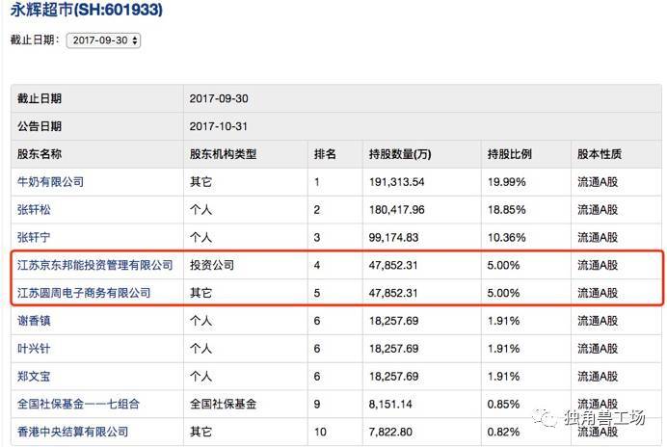This screenshot has height=447, width=667.
Task: Select 公告日期 row label
Action: [x=40, y=126]
